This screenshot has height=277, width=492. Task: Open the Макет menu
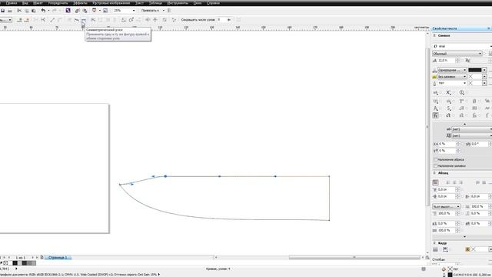point(38,3)
